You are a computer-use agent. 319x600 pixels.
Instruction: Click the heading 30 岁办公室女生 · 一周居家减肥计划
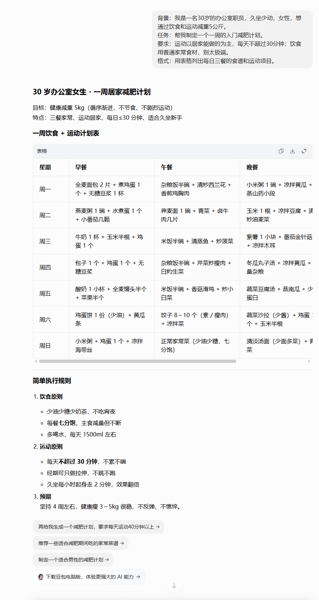pos(92,92)
